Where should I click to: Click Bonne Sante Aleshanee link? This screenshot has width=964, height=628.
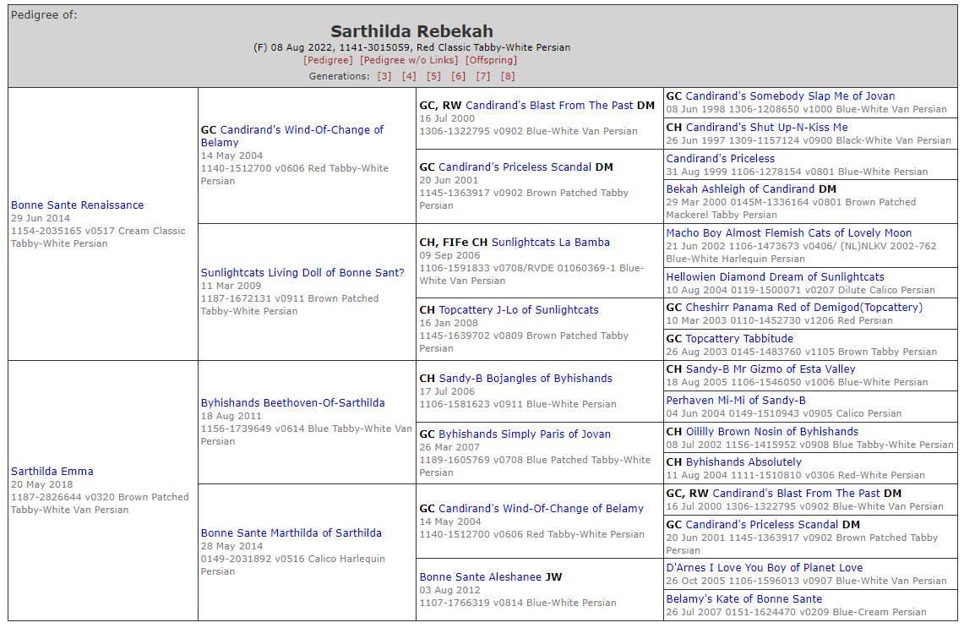tap(481, 576)
